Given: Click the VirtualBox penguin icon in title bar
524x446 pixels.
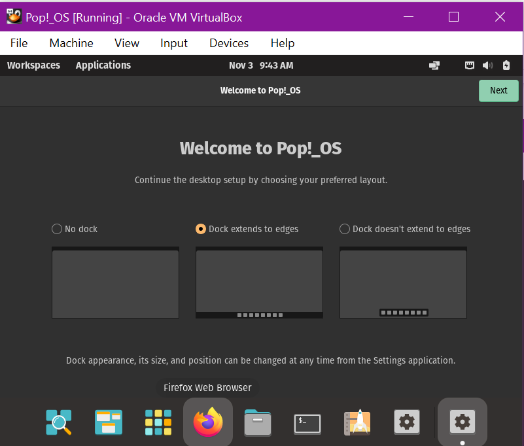Looking at the screenshot, I should click(14, 16).
